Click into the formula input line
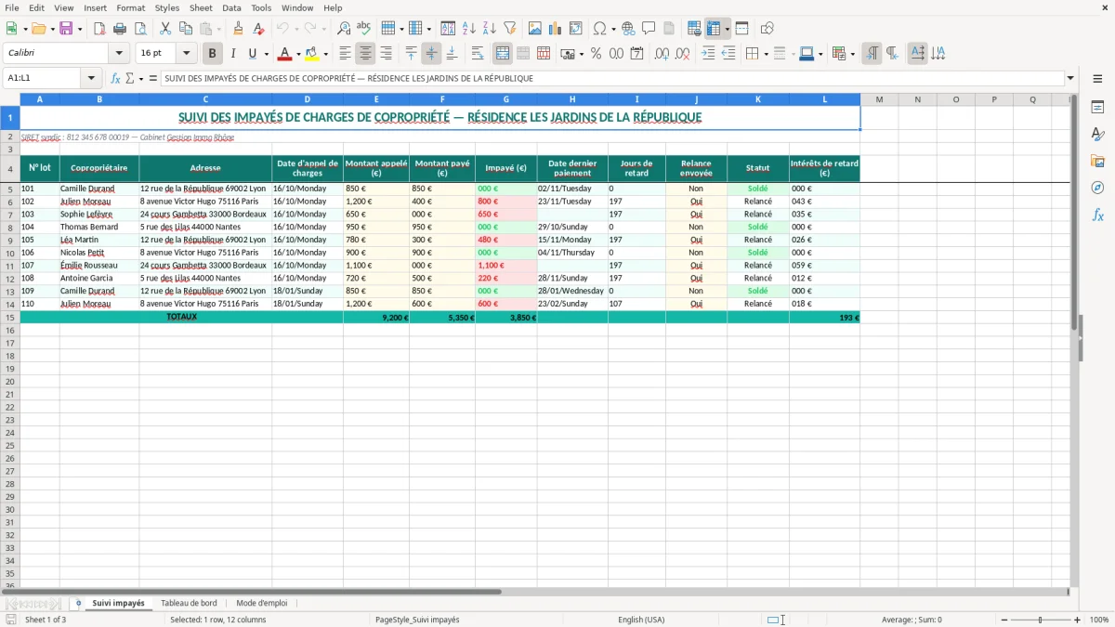This screenshot has height=627, width=1115. (611, 78)
